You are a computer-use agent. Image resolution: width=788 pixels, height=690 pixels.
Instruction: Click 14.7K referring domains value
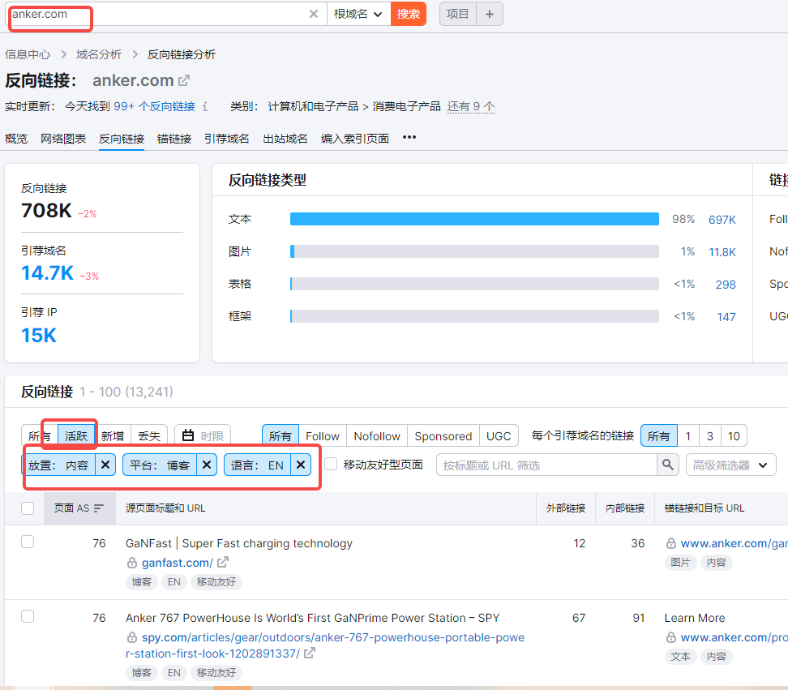(x=47, y=273)
